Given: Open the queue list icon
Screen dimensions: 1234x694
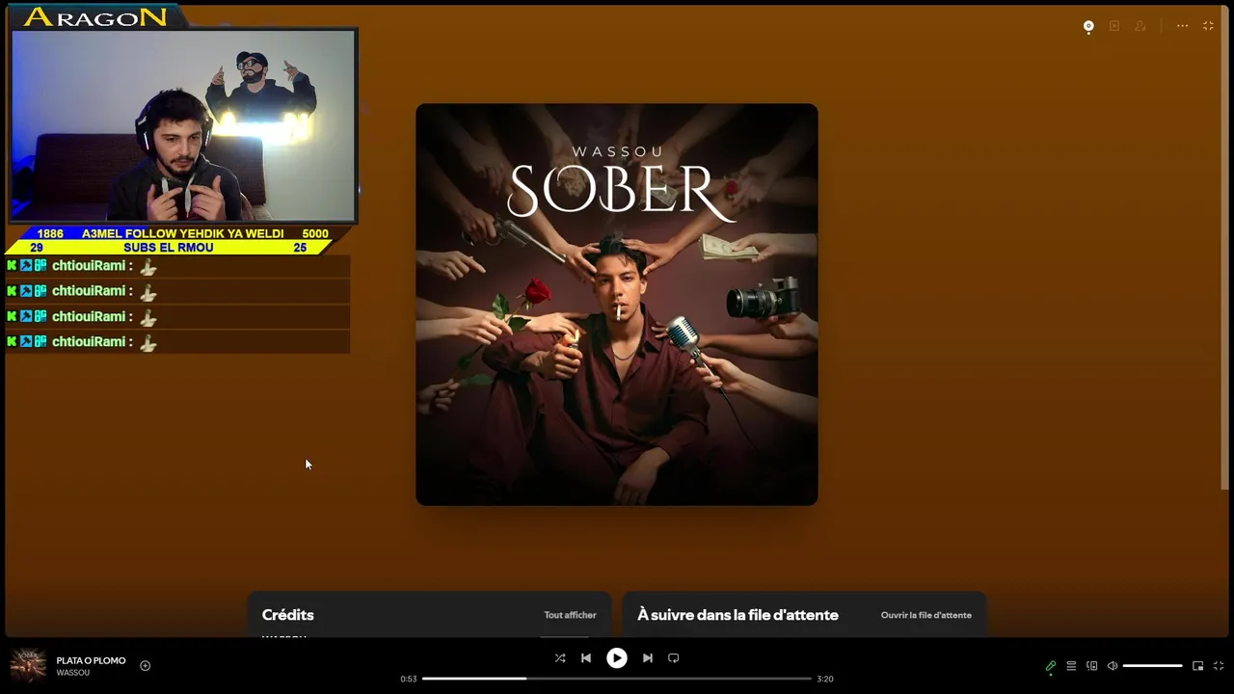Looking at the screenshot, I should coord(1071,666).
